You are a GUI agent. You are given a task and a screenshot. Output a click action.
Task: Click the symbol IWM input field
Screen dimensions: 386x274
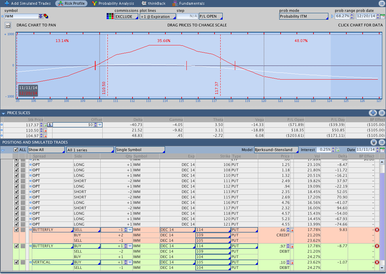[x=21, y=16]
